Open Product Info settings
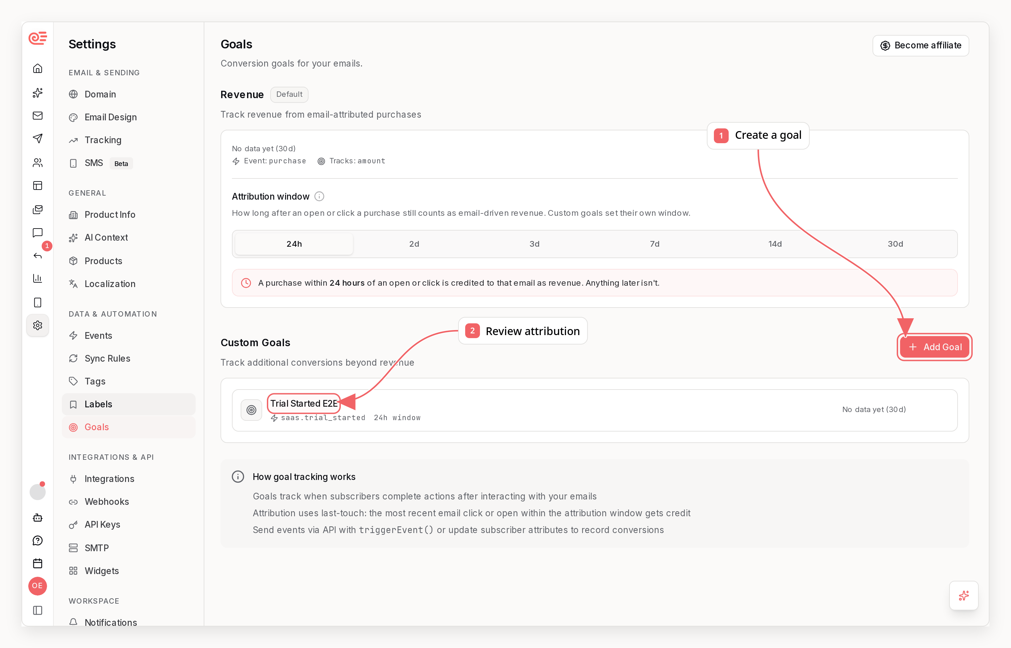The image size is (1011, 648). click(129, 214)
